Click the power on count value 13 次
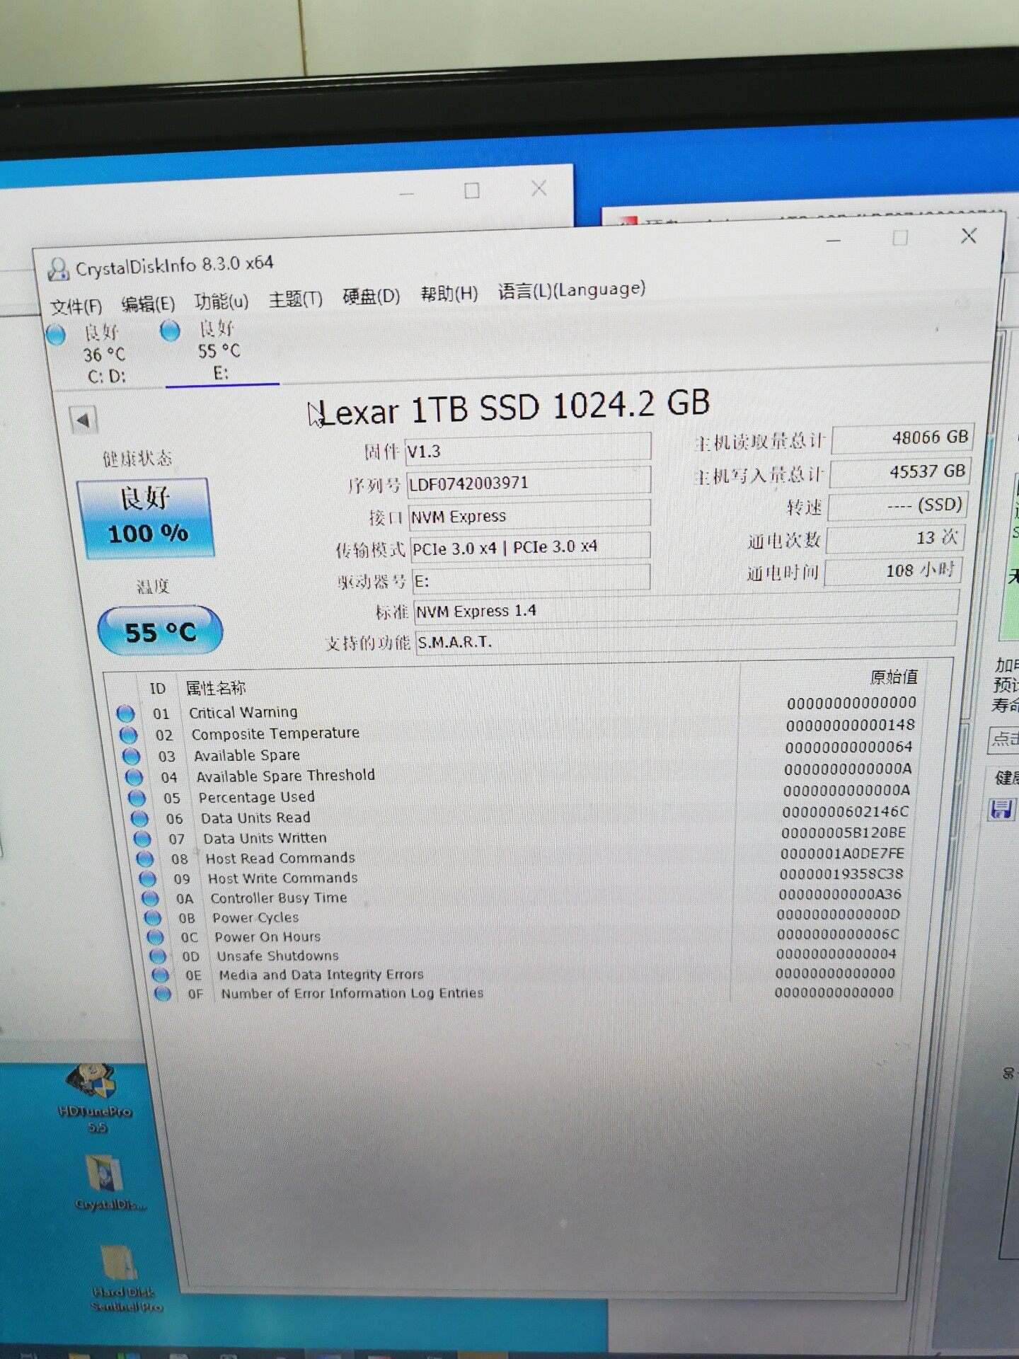This screenshot has width=1019, height=1359. pos(895,538)
